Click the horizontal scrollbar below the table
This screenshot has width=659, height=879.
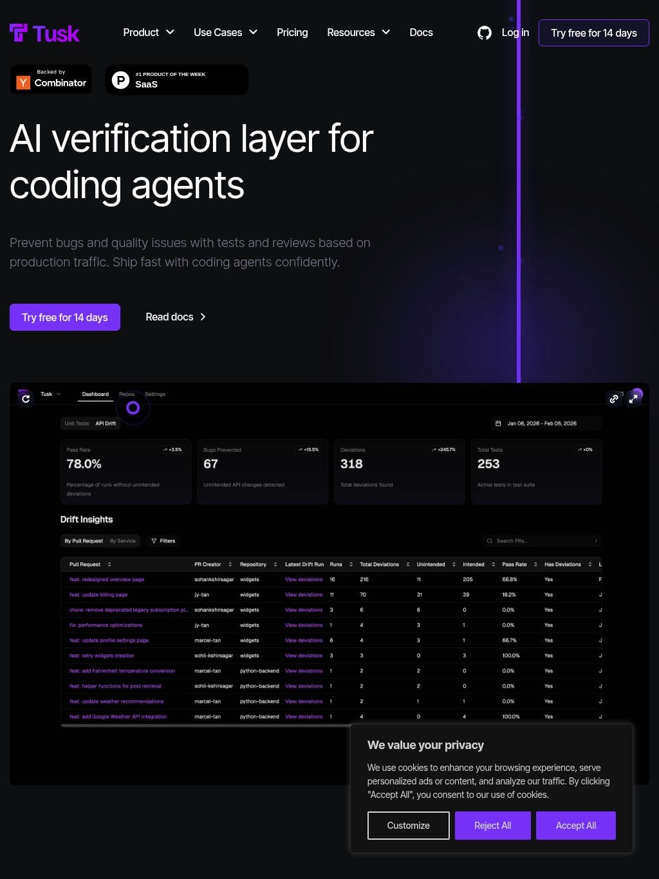(x=205, y=725)
